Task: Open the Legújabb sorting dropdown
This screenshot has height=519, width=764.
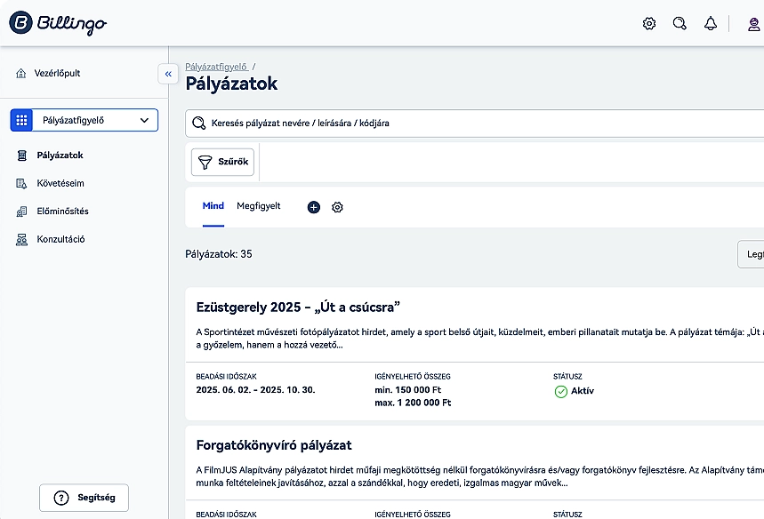Action: pos(752,254)
